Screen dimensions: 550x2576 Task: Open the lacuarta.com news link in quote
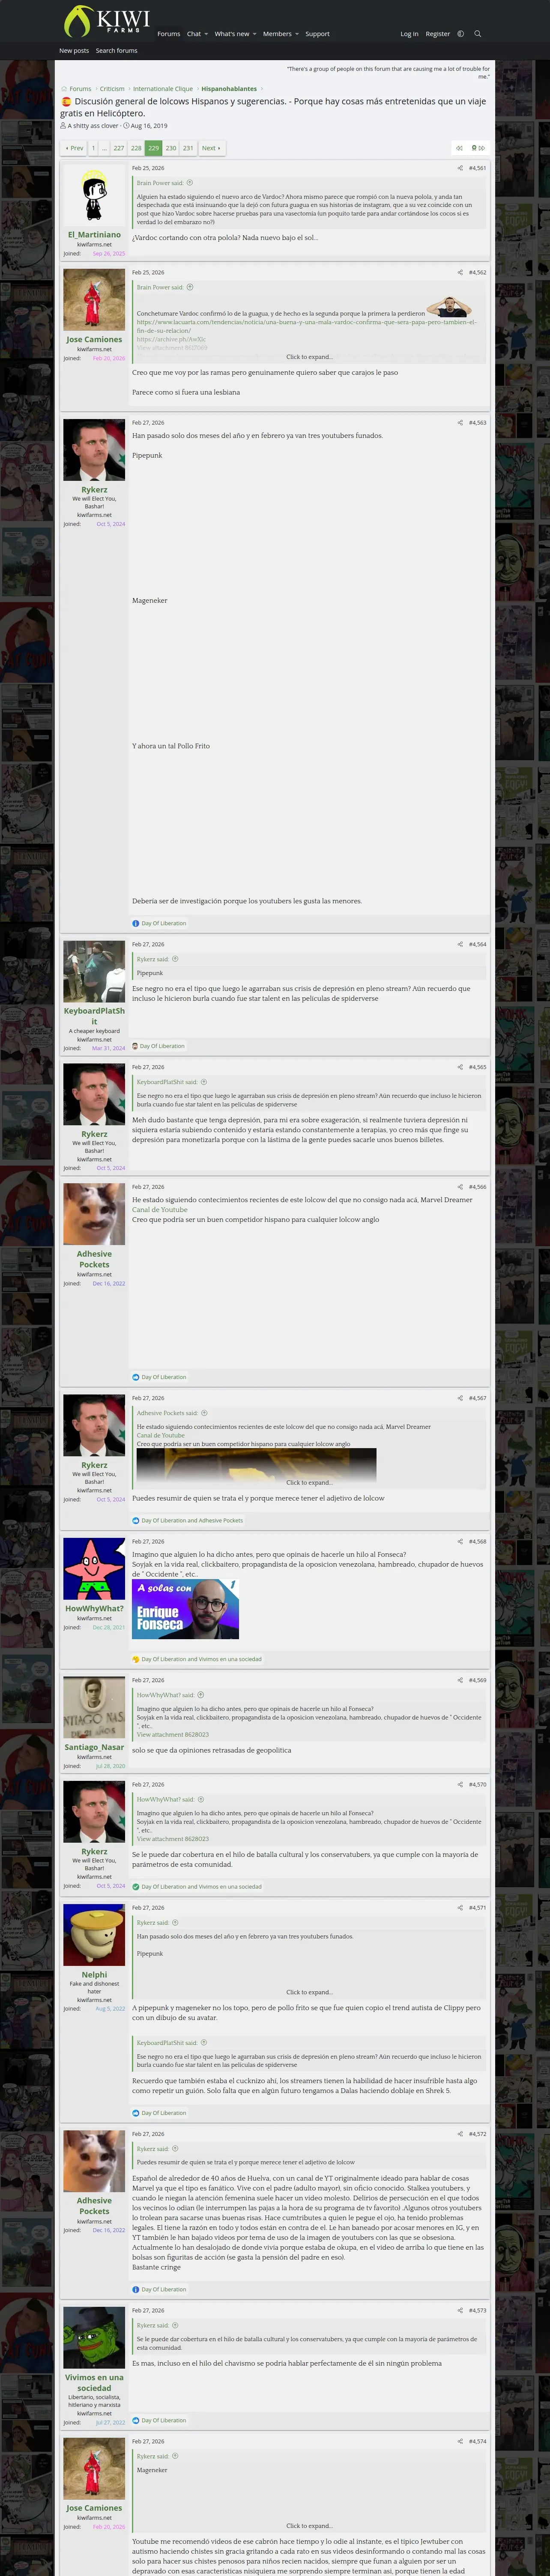tap(306, 326)
